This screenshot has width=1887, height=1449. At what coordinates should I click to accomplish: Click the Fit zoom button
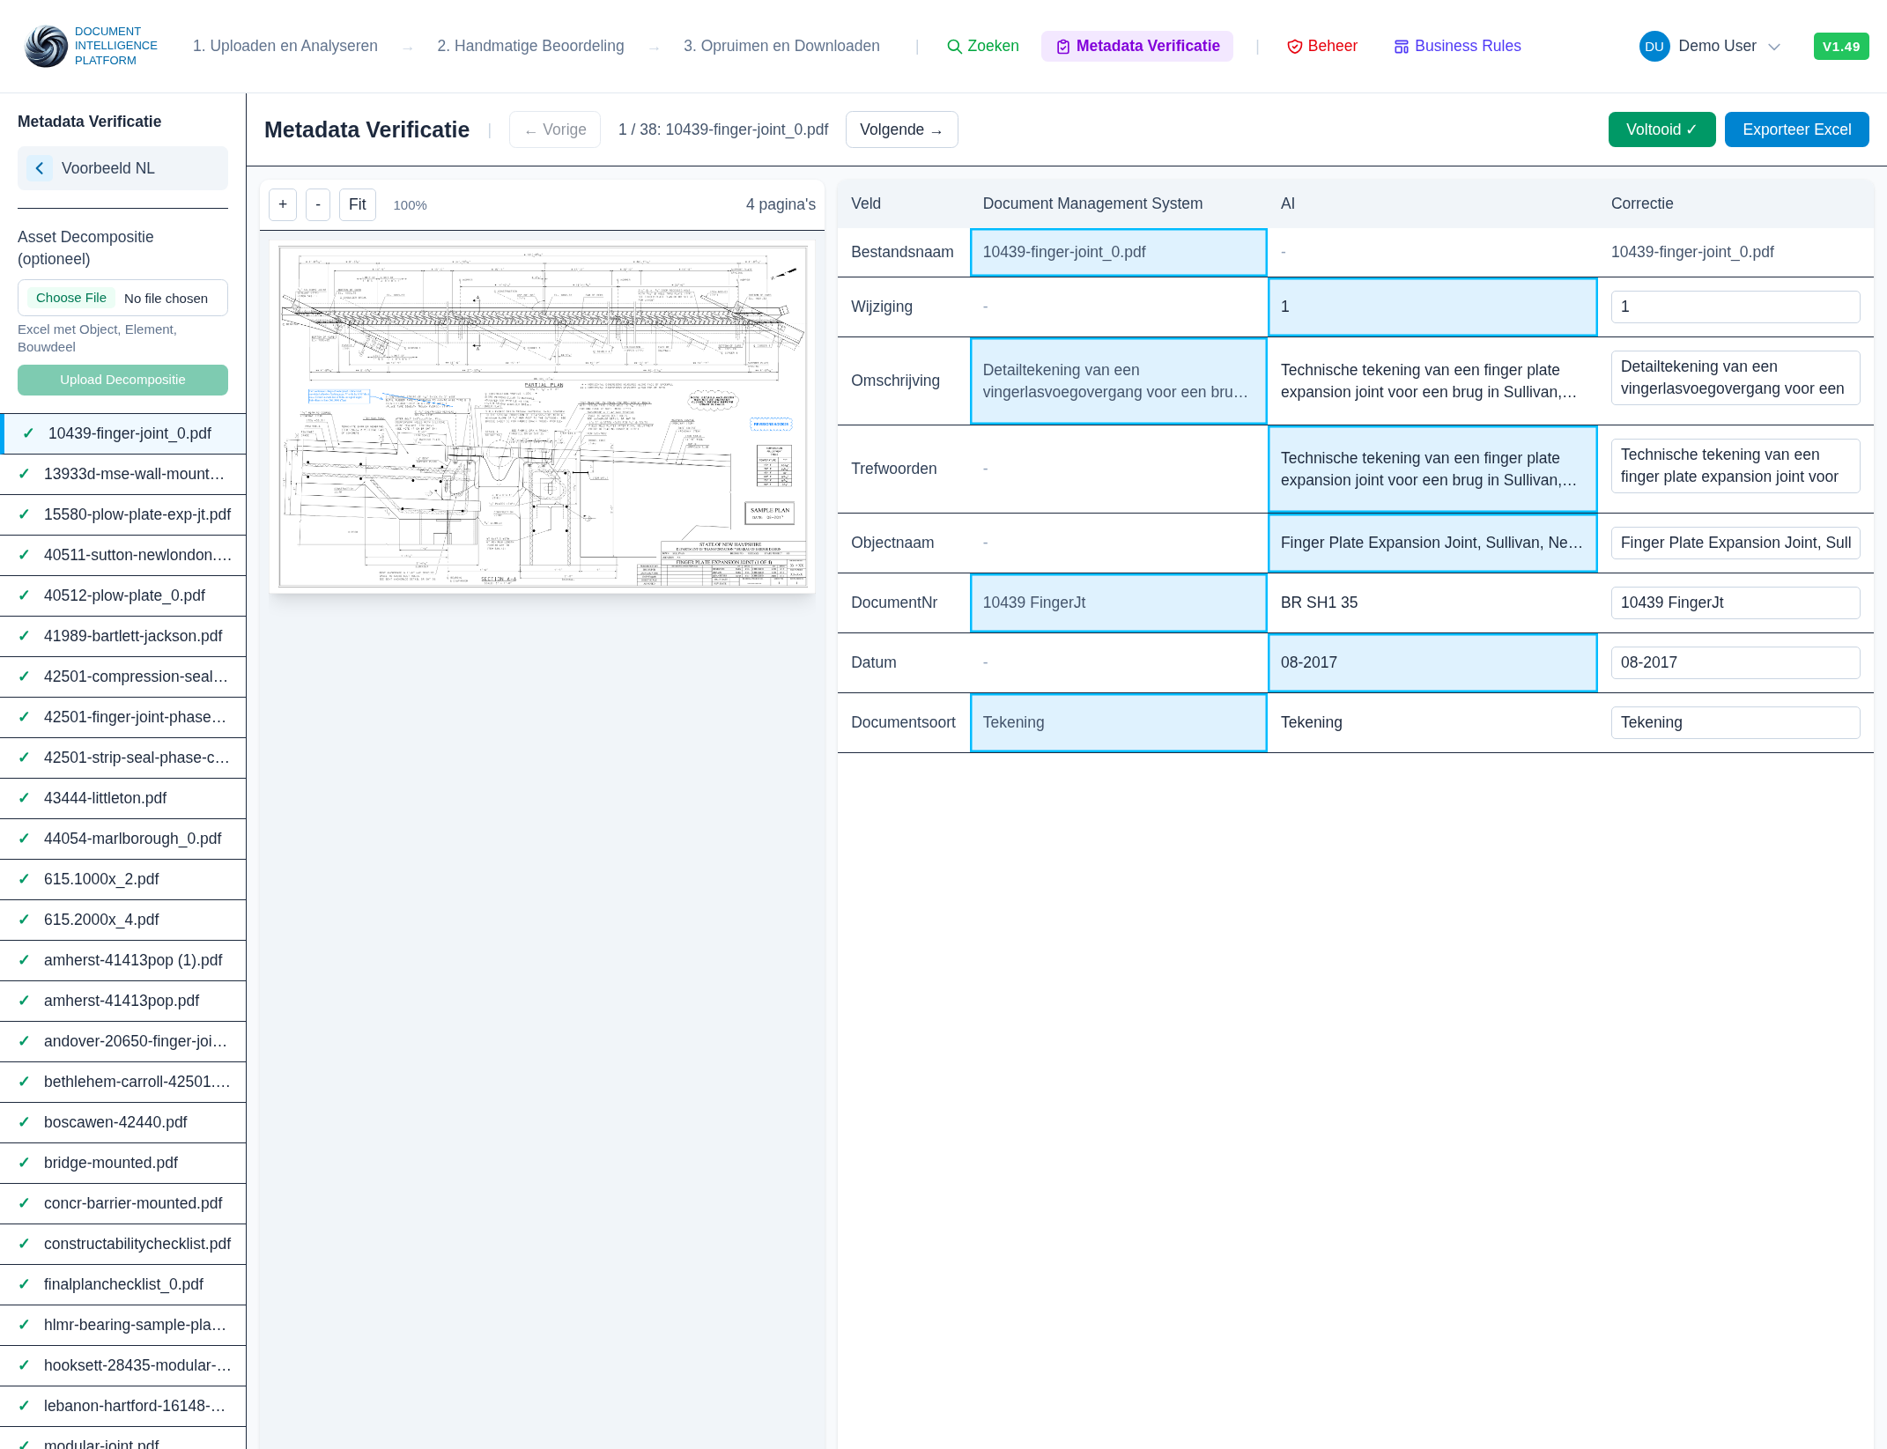click(x=357, y=204)
